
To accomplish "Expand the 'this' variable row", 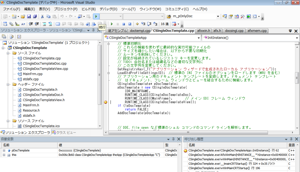I will [4, 155].
